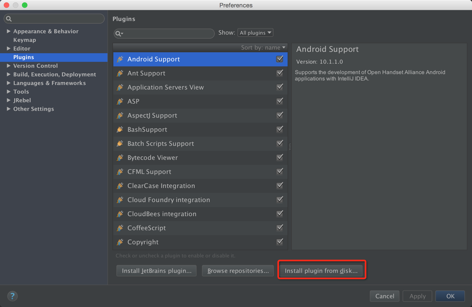Click the plugin icon beside Bytecode Viewer
472x307 pixels.
tap(120, 158)
